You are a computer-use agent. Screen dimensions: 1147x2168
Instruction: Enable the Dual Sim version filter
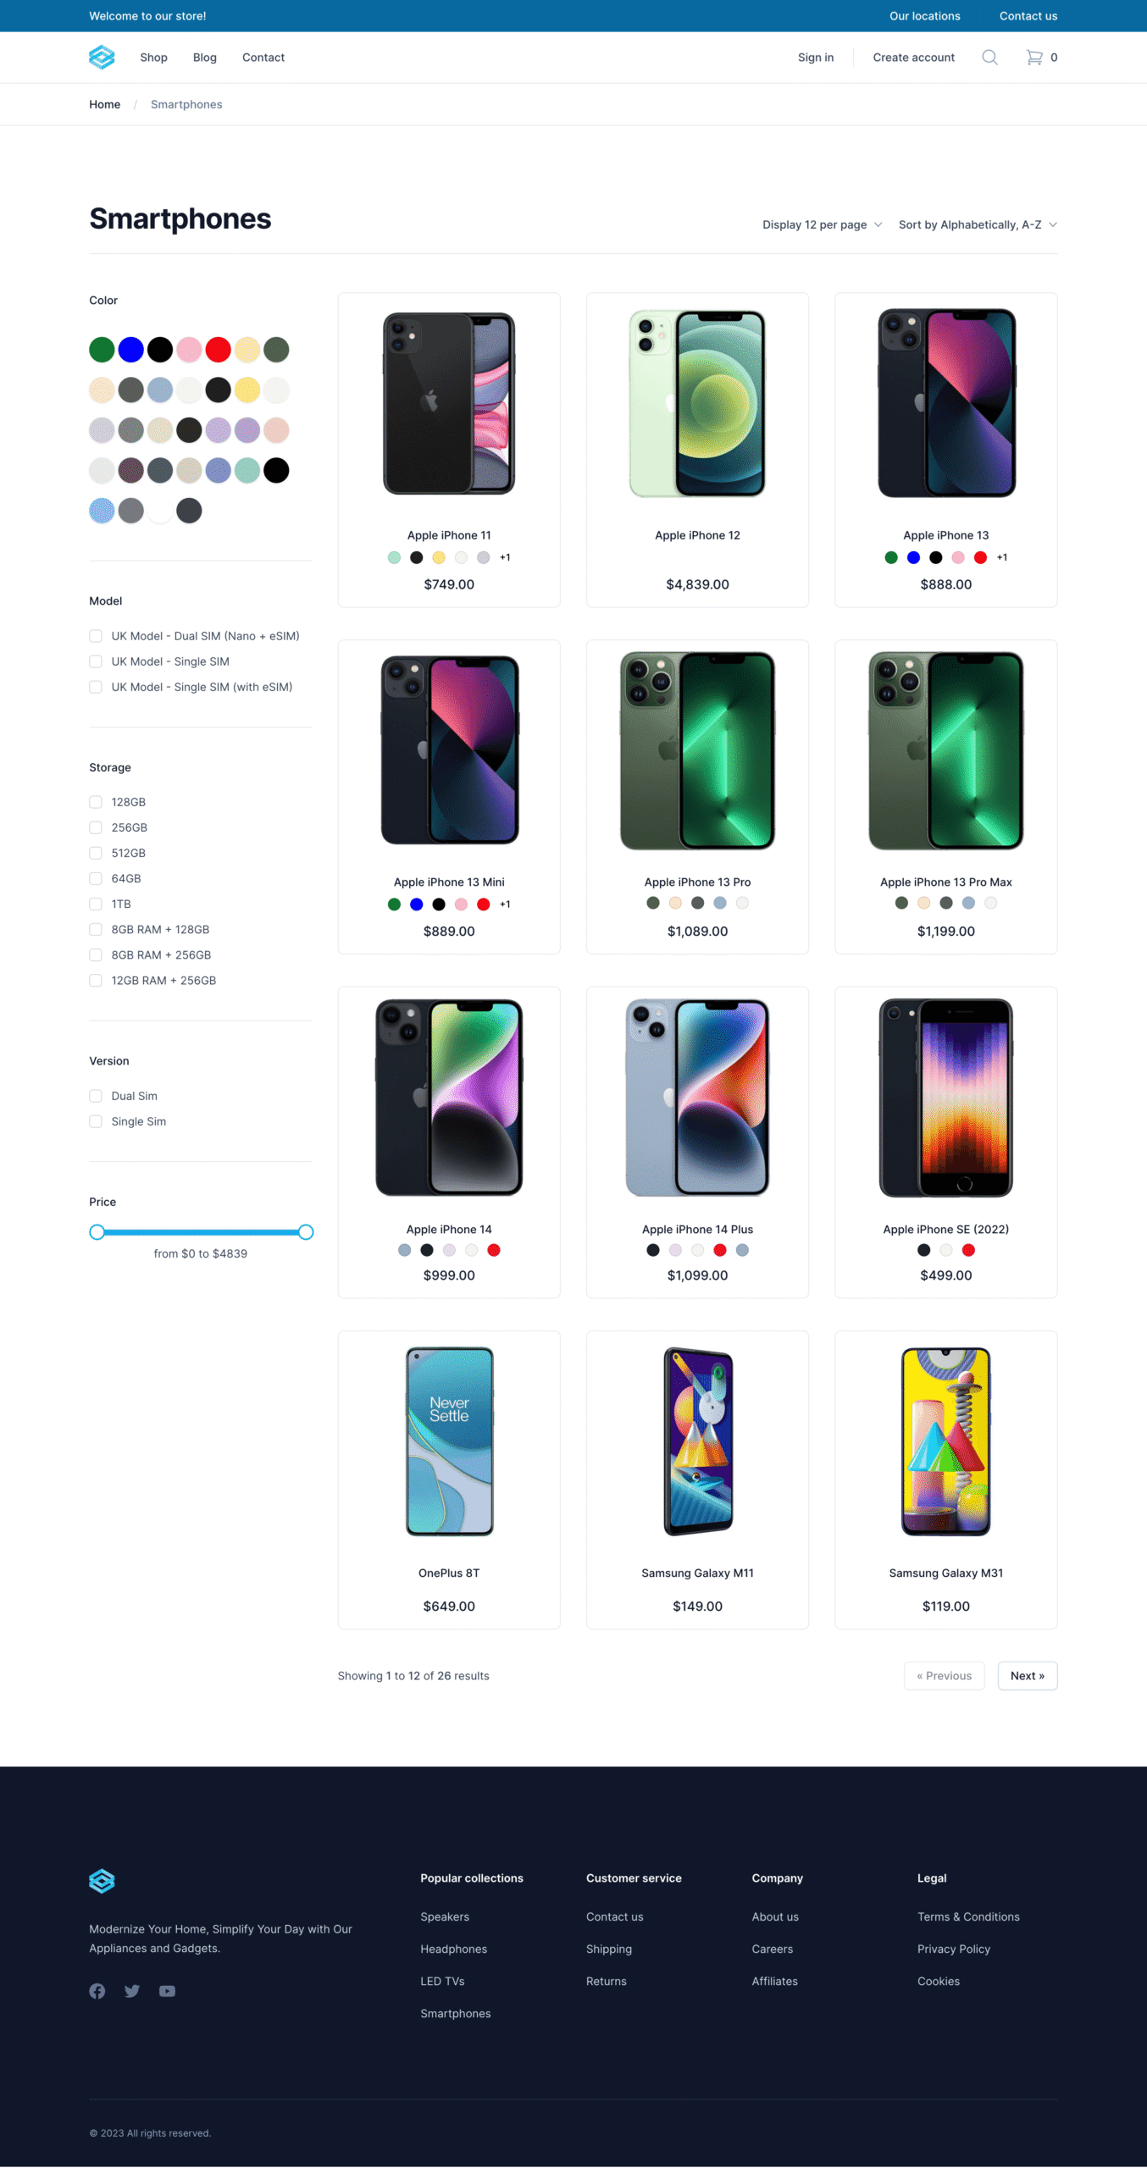[x=96, y=1096]
